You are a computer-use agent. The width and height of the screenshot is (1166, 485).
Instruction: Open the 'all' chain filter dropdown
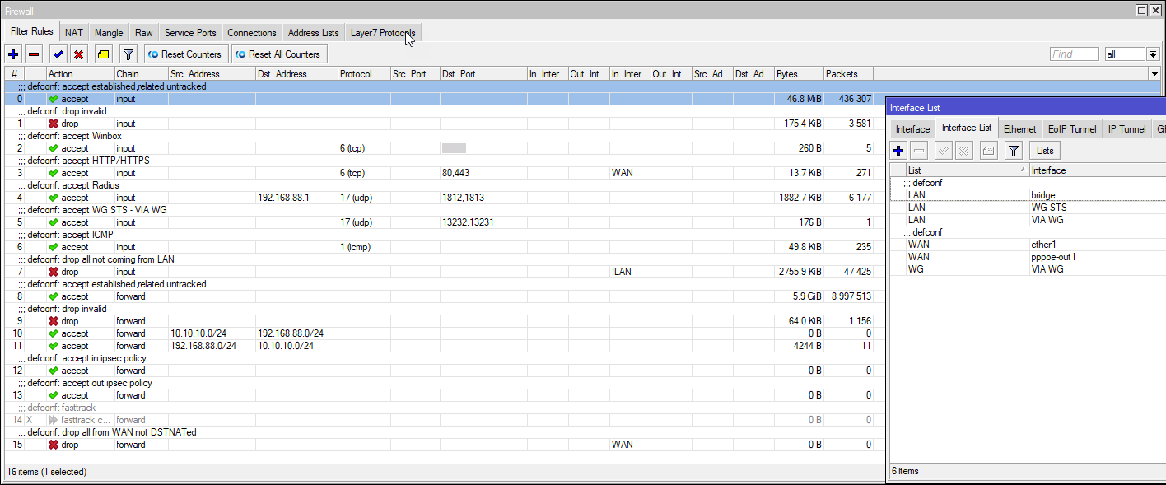pos(1153,54)
